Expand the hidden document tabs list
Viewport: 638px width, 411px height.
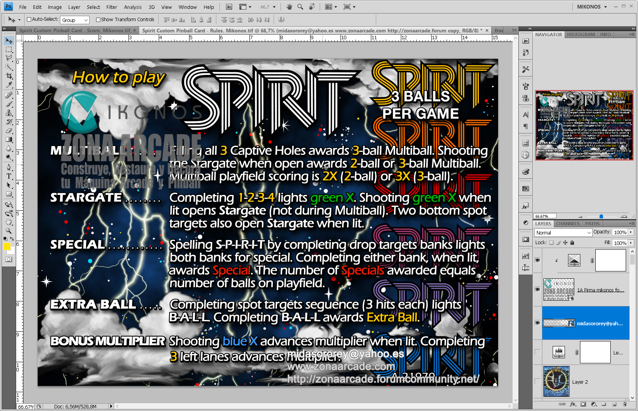pyautogui.click(x=514, y=30)
